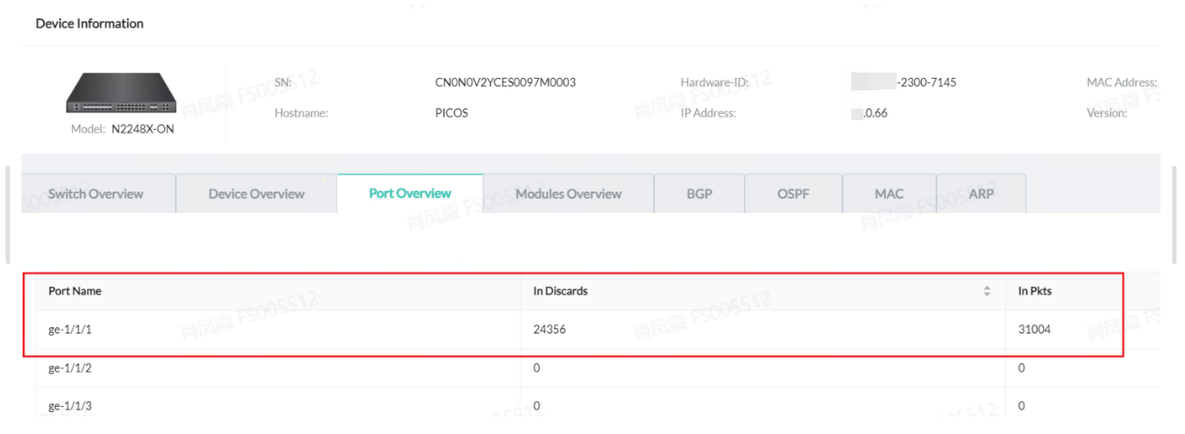Select the Port Overview tab
The height and width of the screenshot is (434, 1185).
[409, 193]
